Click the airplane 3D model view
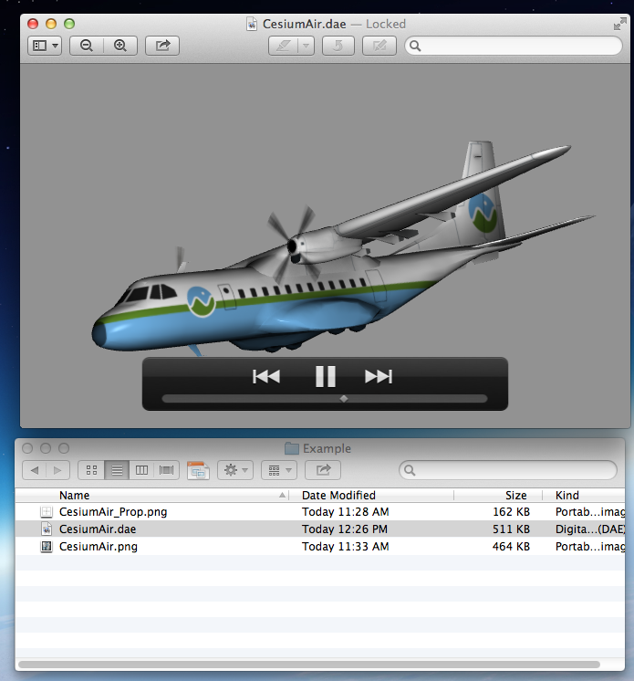 click(x=325, y=246)
